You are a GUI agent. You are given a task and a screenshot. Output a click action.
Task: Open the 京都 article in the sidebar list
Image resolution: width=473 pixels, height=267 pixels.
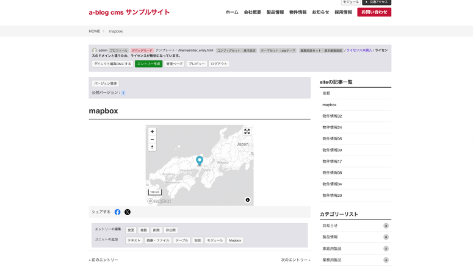(x=327, y=93)
